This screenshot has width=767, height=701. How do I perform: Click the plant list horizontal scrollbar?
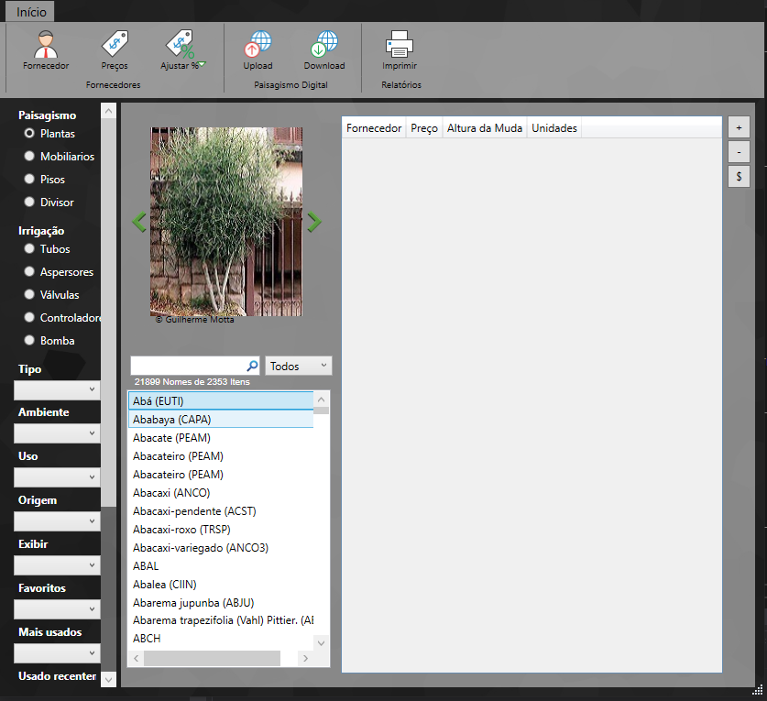tap(212, 659)
